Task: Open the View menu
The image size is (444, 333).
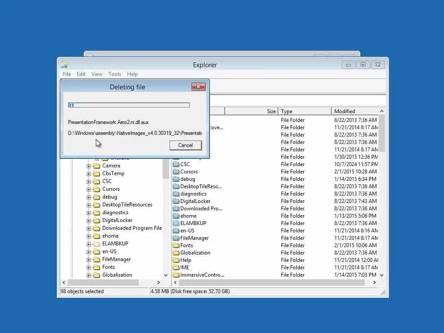Action: (x=97, y=74)
